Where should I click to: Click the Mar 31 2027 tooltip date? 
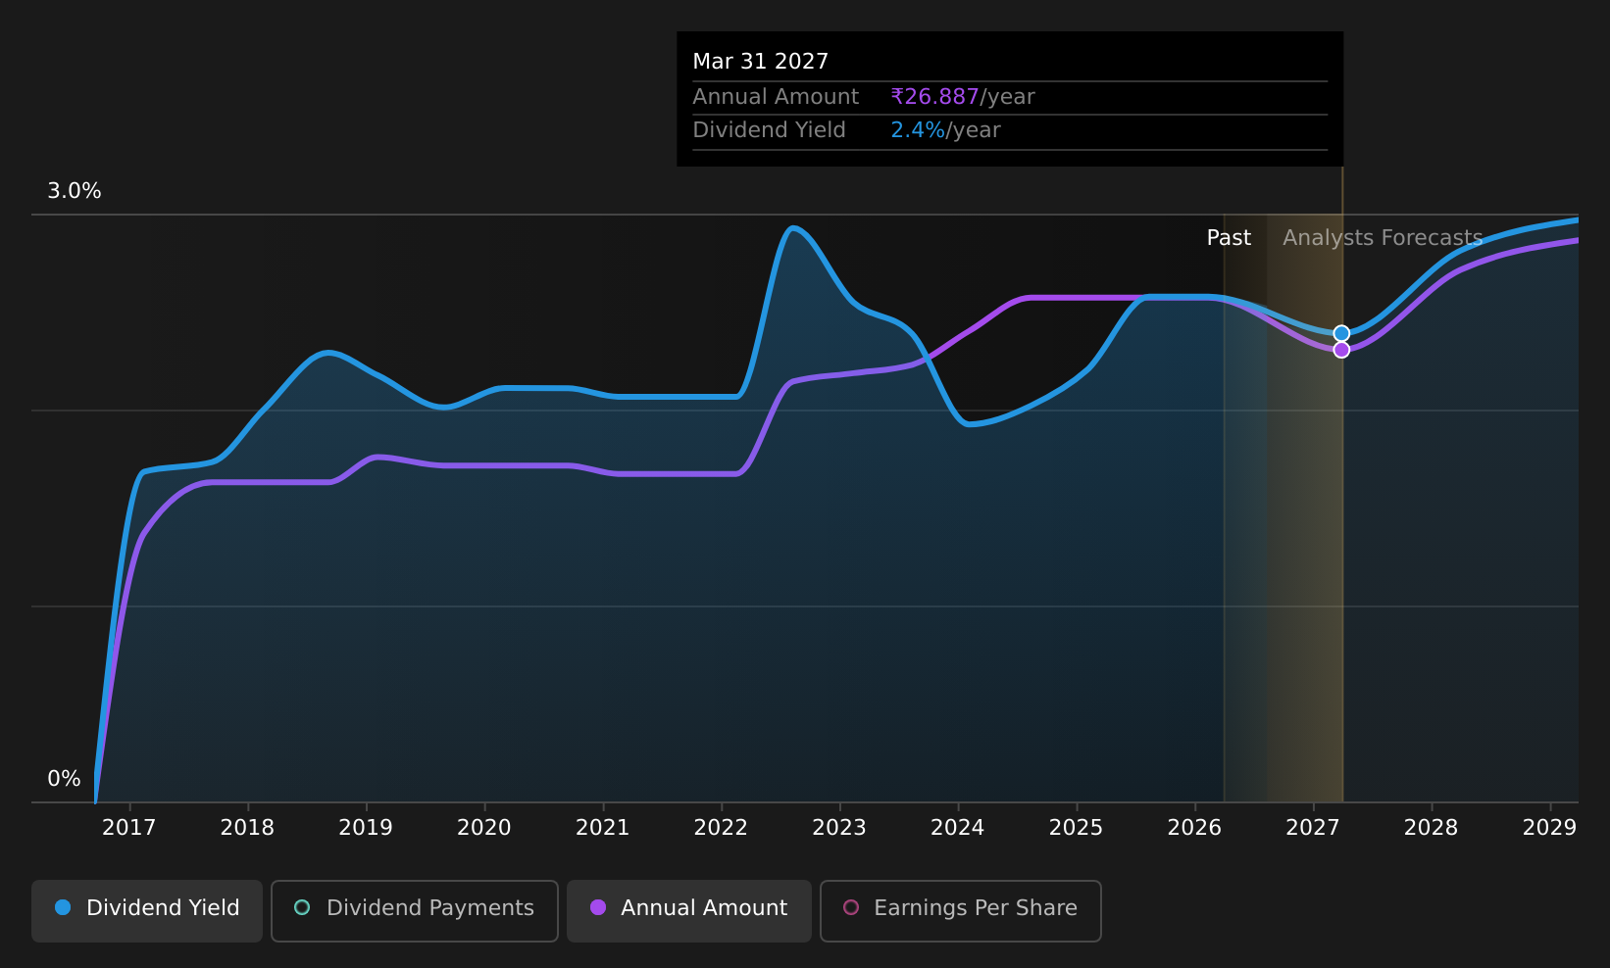(761, 62)
